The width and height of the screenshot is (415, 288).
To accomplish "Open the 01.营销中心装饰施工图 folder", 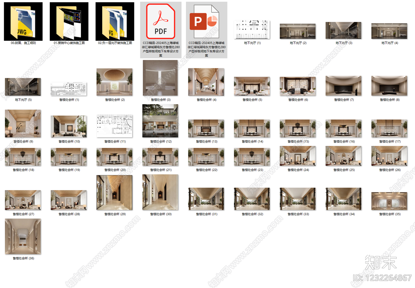I will pyautogui.click(x=69, y=21).
